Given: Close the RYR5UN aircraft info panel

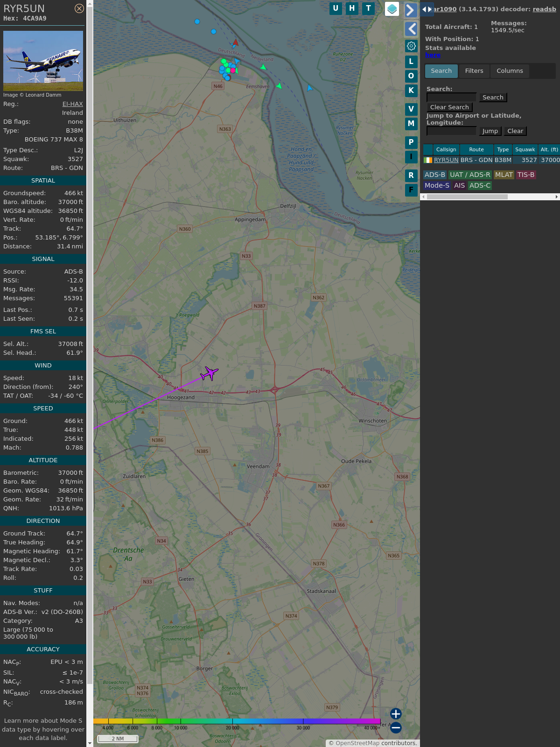Looking at the screenshot, I should [79, 8].
